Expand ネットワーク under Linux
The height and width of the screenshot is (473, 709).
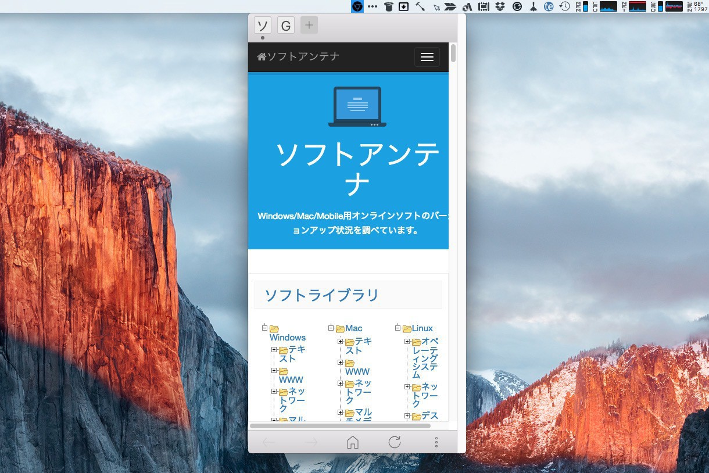(x=407, y=386)
